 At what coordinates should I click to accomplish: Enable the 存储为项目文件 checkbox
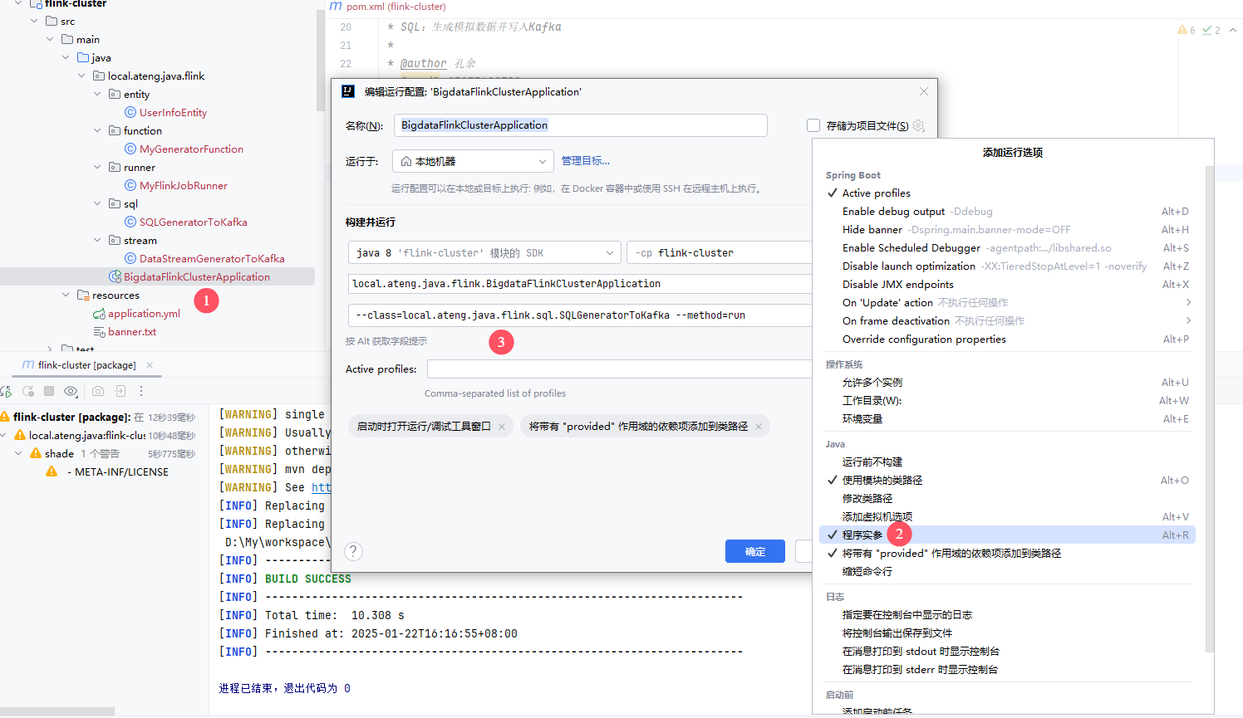(813, 125)
